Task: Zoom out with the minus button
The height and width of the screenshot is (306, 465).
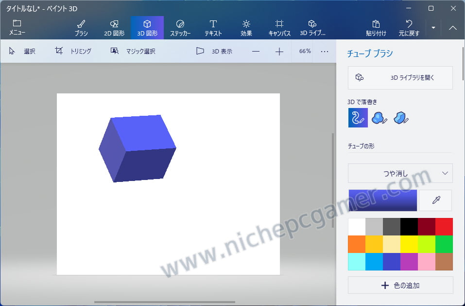Action: click(256, 52)
